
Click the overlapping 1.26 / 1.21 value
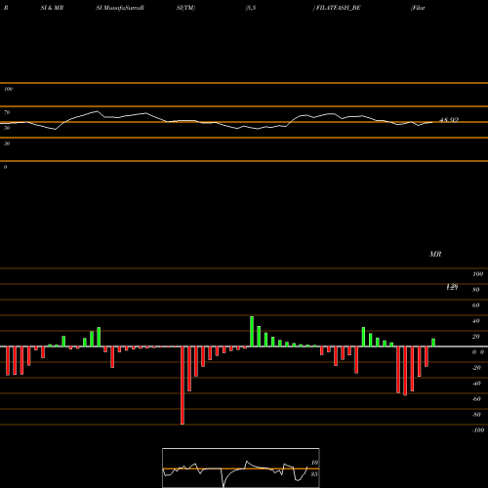click(x=452, y=287)
